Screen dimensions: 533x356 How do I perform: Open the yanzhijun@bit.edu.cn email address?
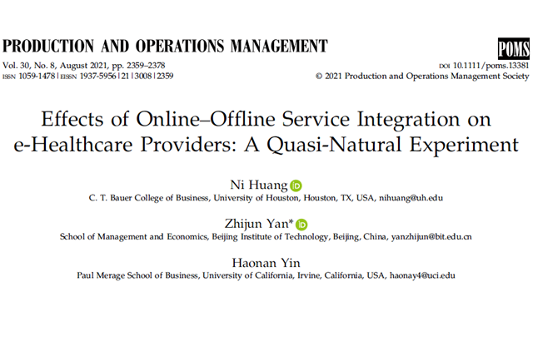coord(431,237)
